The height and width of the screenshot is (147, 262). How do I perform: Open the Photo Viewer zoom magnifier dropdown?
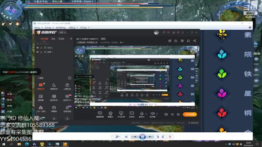click(118, 137)
